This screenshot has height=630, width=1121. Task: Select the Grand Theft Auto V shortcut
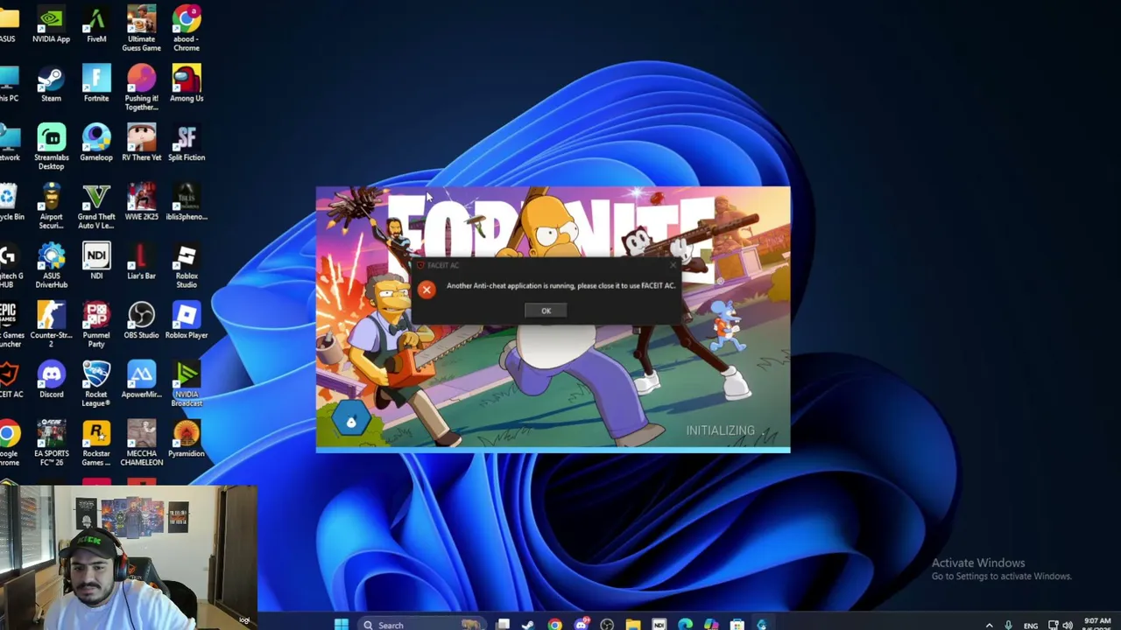pyautogui.click(x=96, y=206)
